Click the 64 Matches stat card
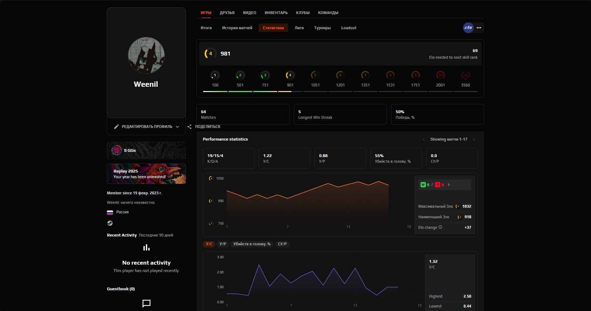This screenshot has height=311, width=591. pyautogui.click(x=243, y=114)
